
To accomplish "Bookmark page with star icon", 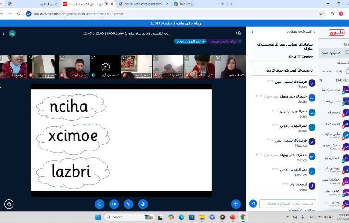I will point(321,14).
